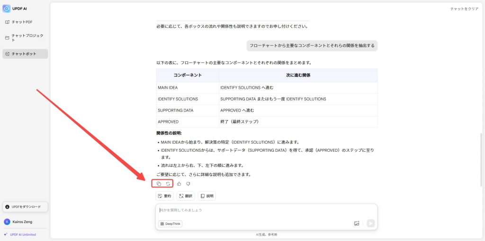The width and height of the screenshot is (485, 241).
Task: Give thumbs down to the response
Action: (188, 184)
